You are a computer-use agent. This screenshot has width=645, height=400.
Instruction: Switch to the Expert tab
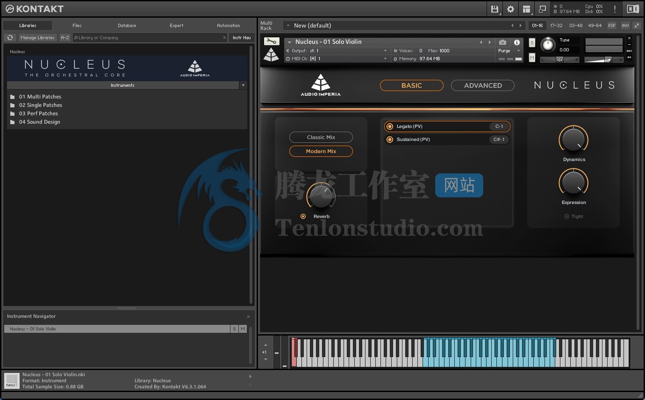pos(177,26)
